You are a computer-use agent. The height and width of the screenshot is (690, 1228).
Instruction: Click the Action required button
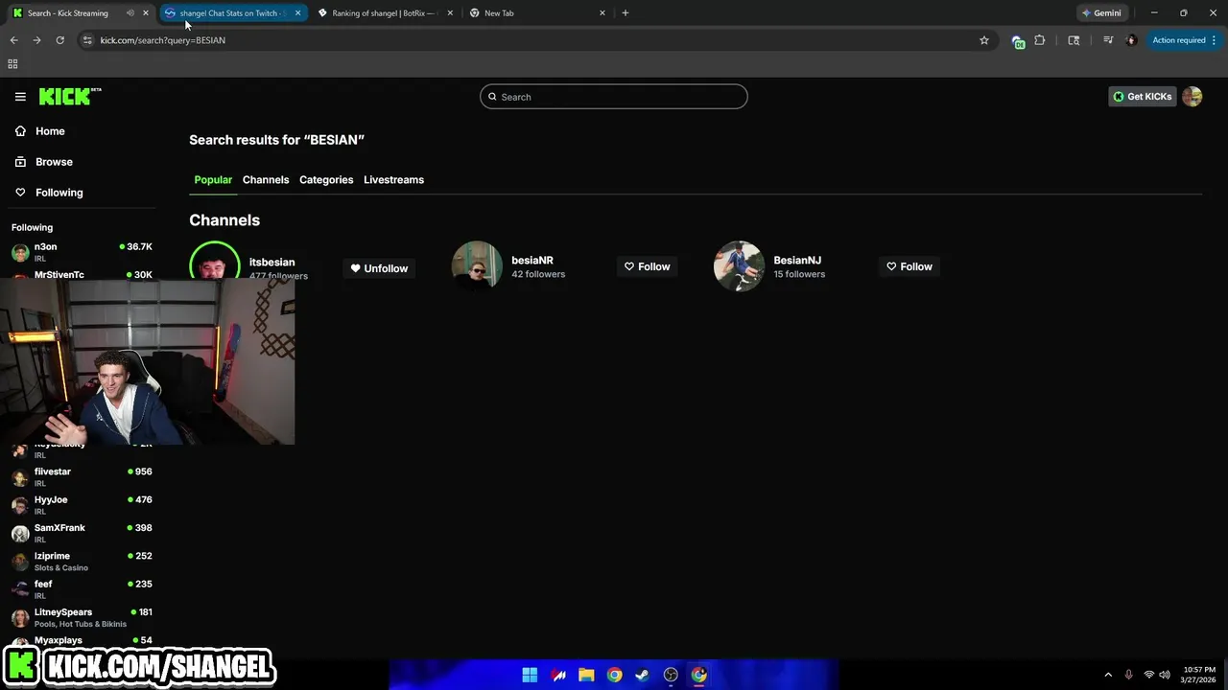1178,40
